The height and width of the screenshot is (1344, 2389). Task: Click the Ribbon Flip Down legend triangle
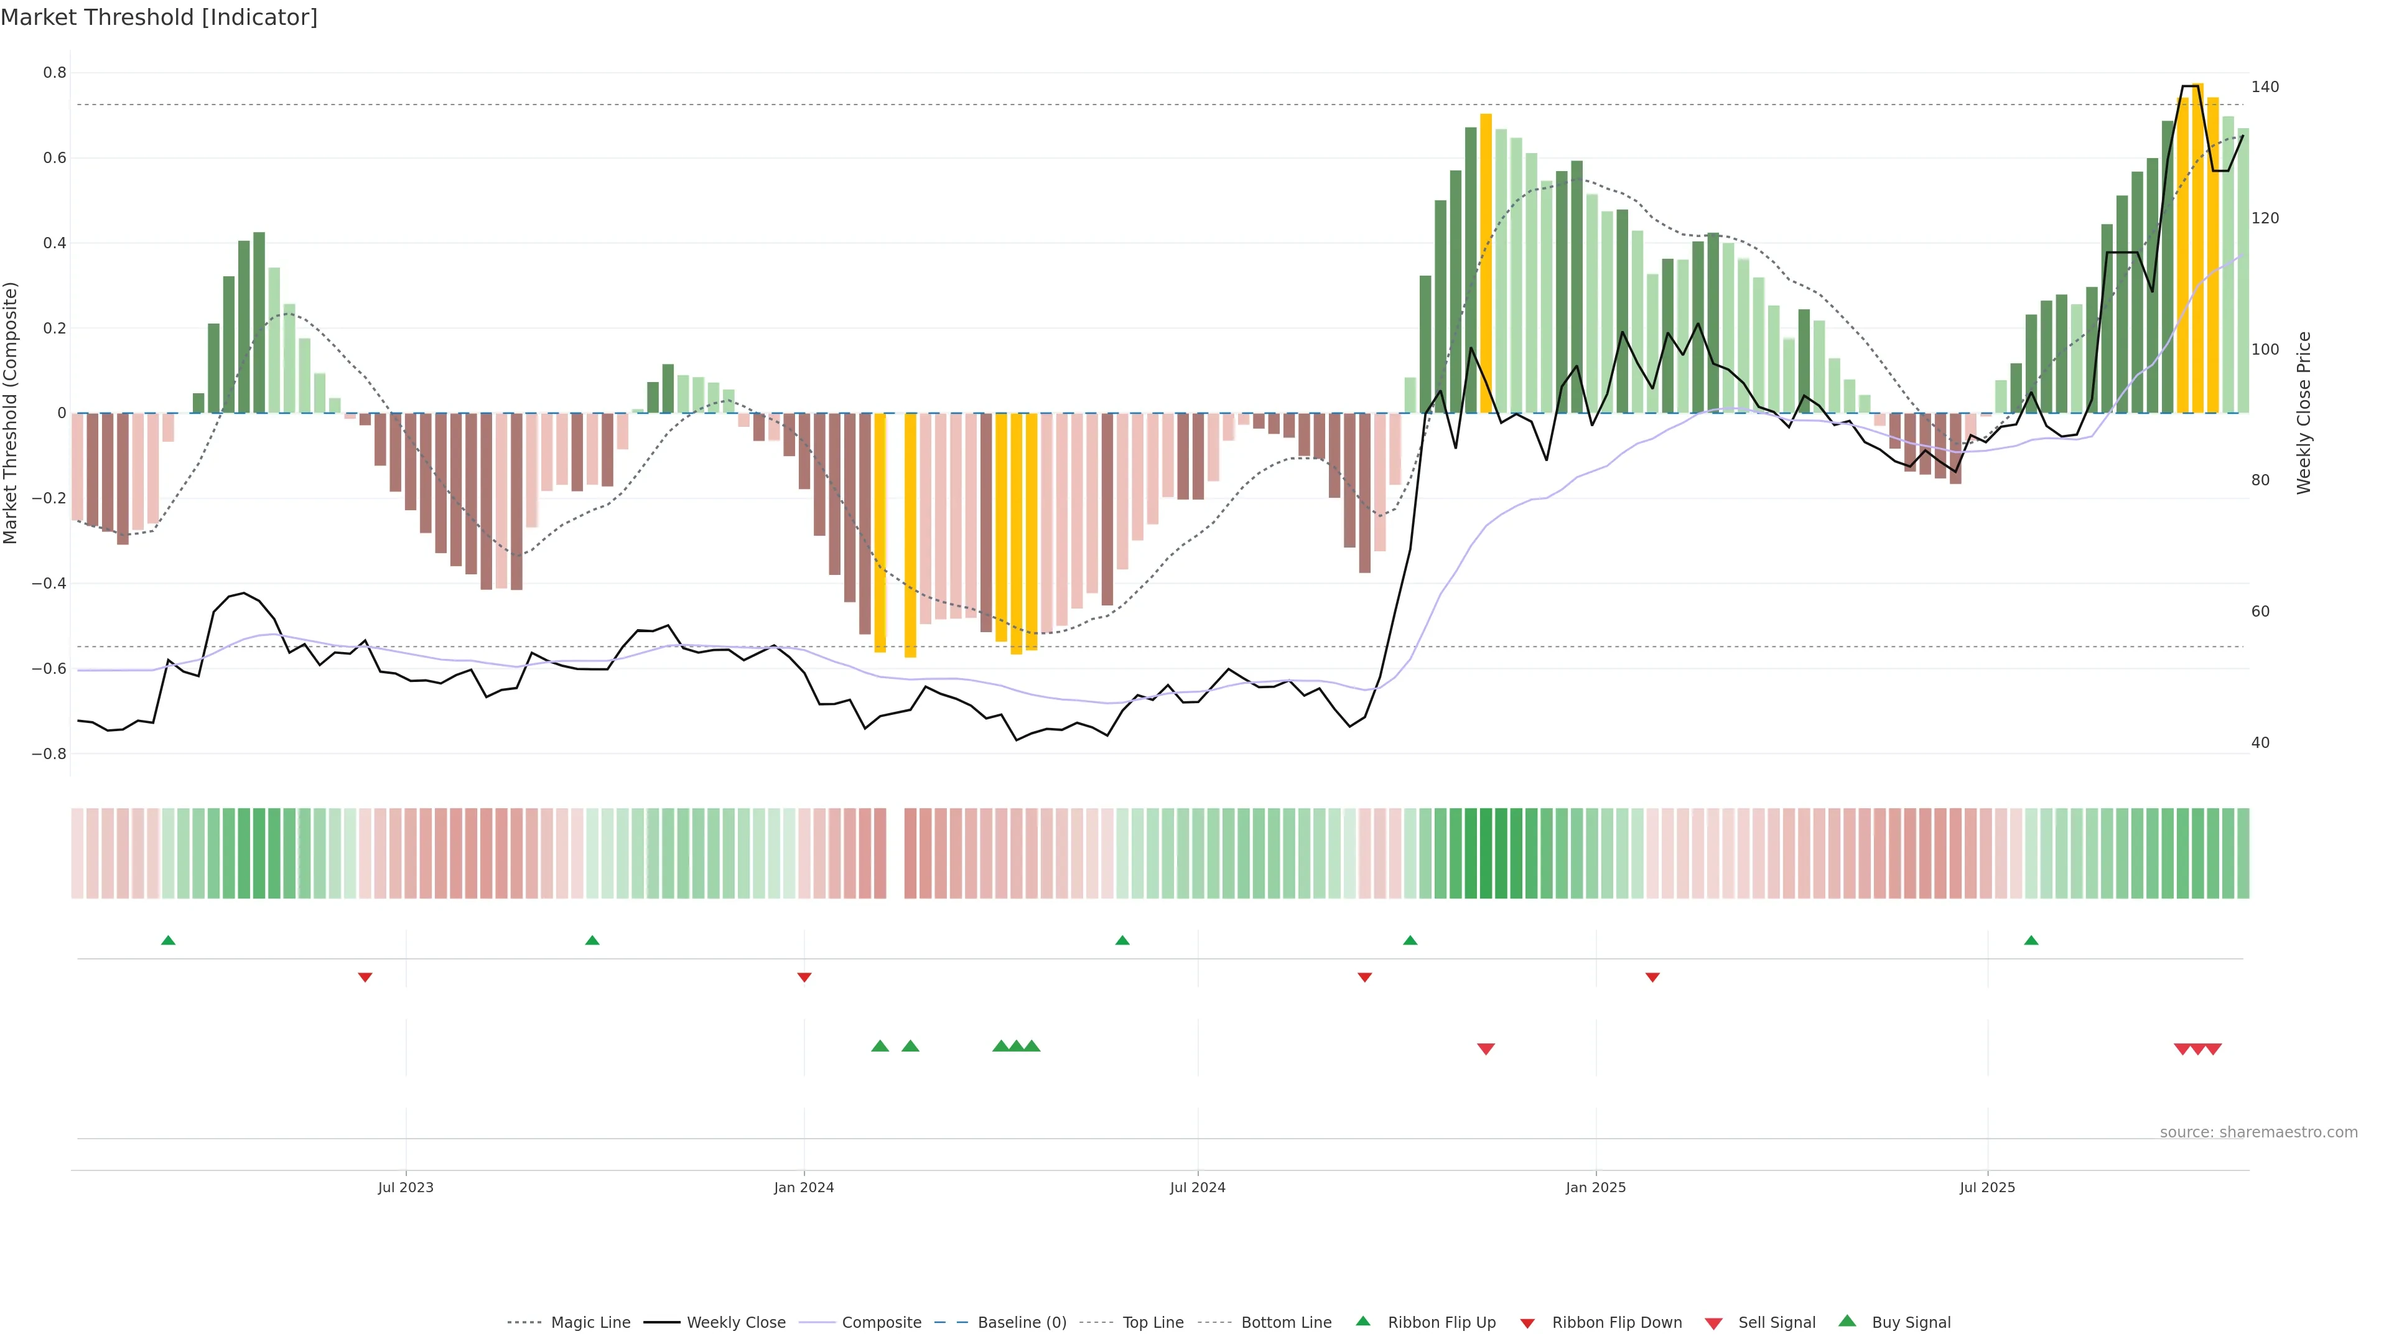[x=1527, y=1323]
